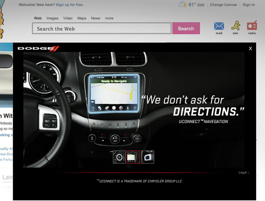Screen dimensions: 265x201
Task: Select the third ad thumbnail with steering controls
Action: click(148, 157)
